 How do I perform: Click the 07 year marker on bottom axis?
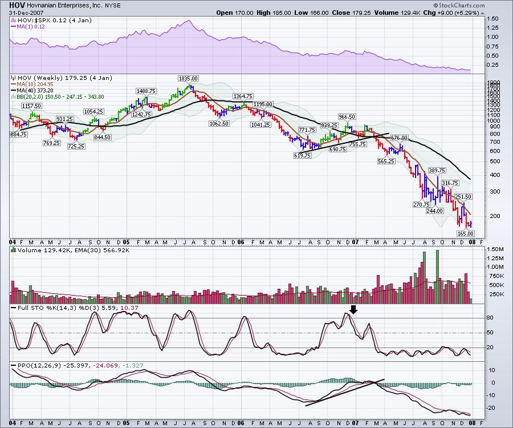point(355,422)
